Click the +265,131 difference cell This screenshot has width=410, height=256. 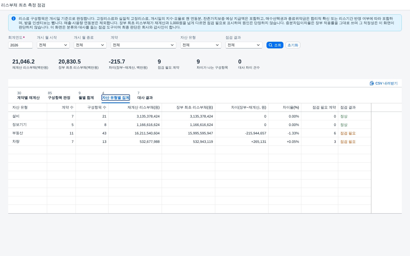coord(242,142)
